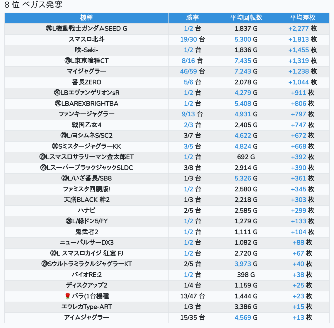The width and height of the screenshot is (334, 328).
Task: Select the アイムジャグラー machine name
Action: click(86, 318)
